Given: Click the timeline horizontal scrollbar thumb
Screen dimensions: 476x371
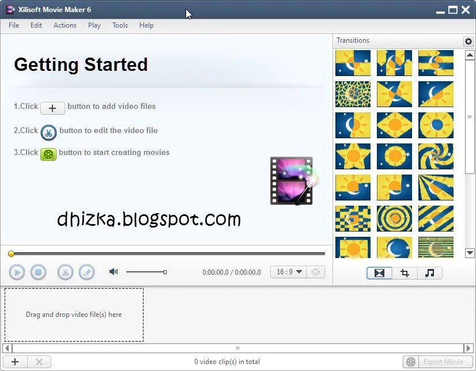Looking at the screenshot, I should pyautogui.click(x=237, y=348).
